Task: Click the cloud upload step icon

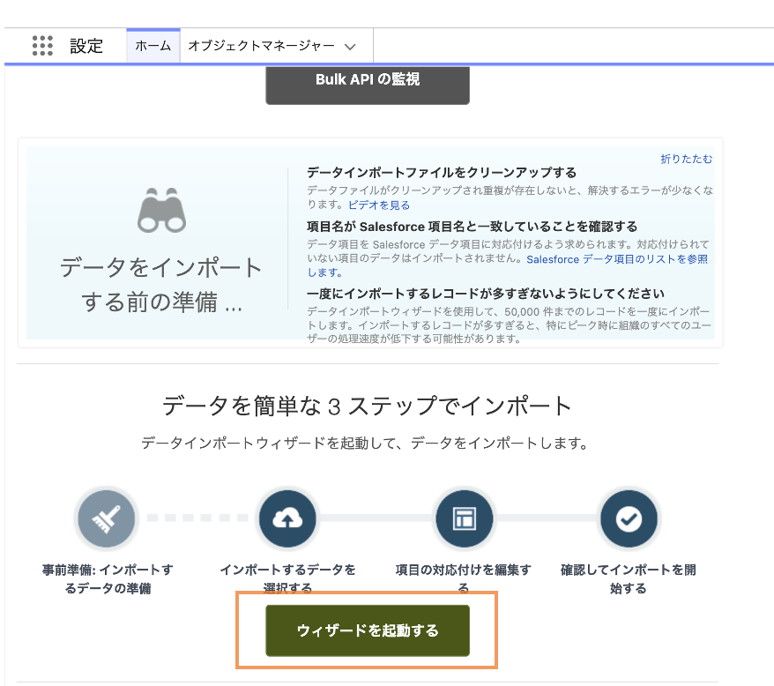Action: pyautogui.click(x=287, y=518)
